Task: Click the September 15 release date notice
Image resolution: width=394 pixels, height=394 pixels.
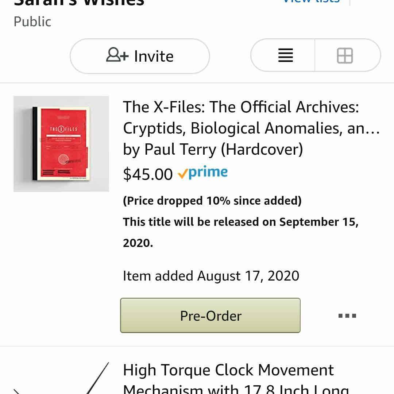Action: pyautogui.click(x=240, y=232)
